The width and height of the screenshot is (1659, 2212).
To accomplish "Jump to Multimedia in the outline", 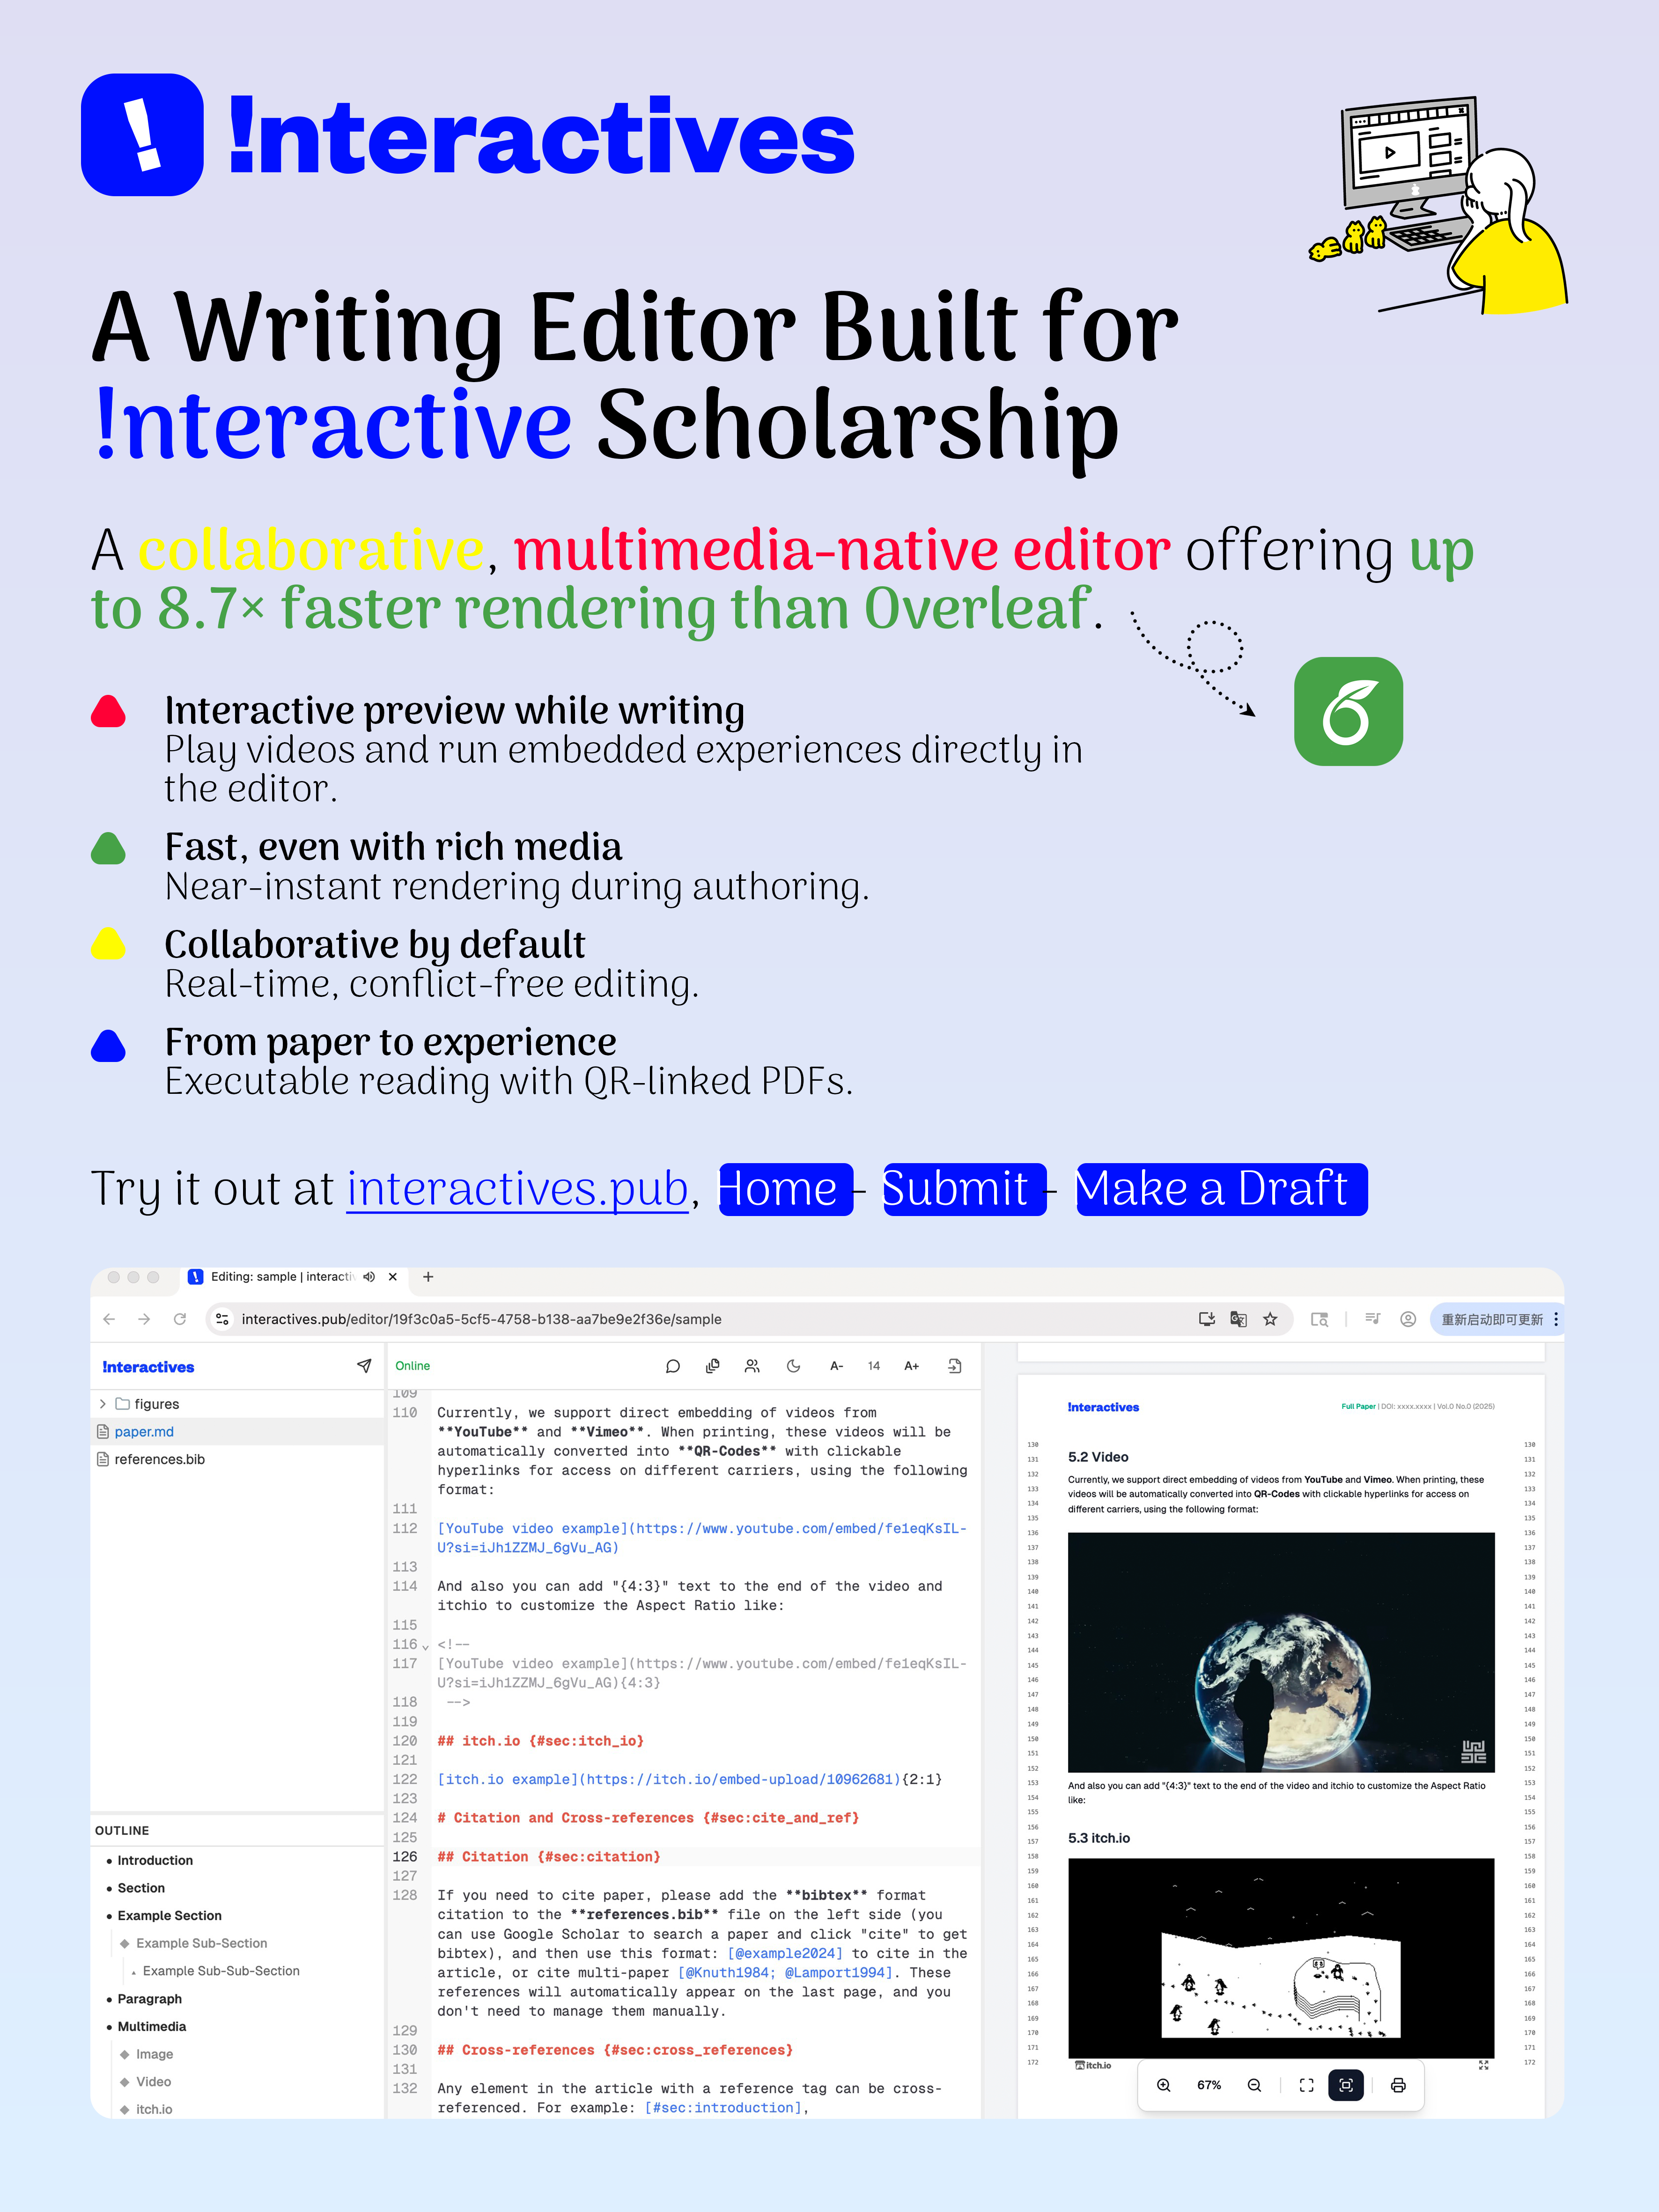I will 152,2026.
